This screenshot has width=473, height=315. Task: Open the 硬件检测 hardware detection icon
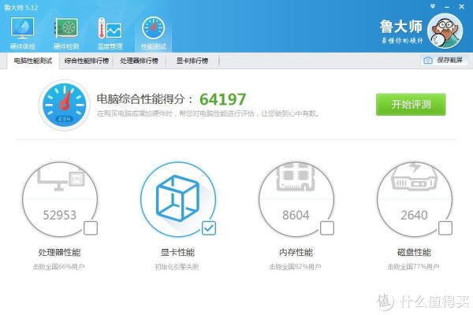[66, 33]
